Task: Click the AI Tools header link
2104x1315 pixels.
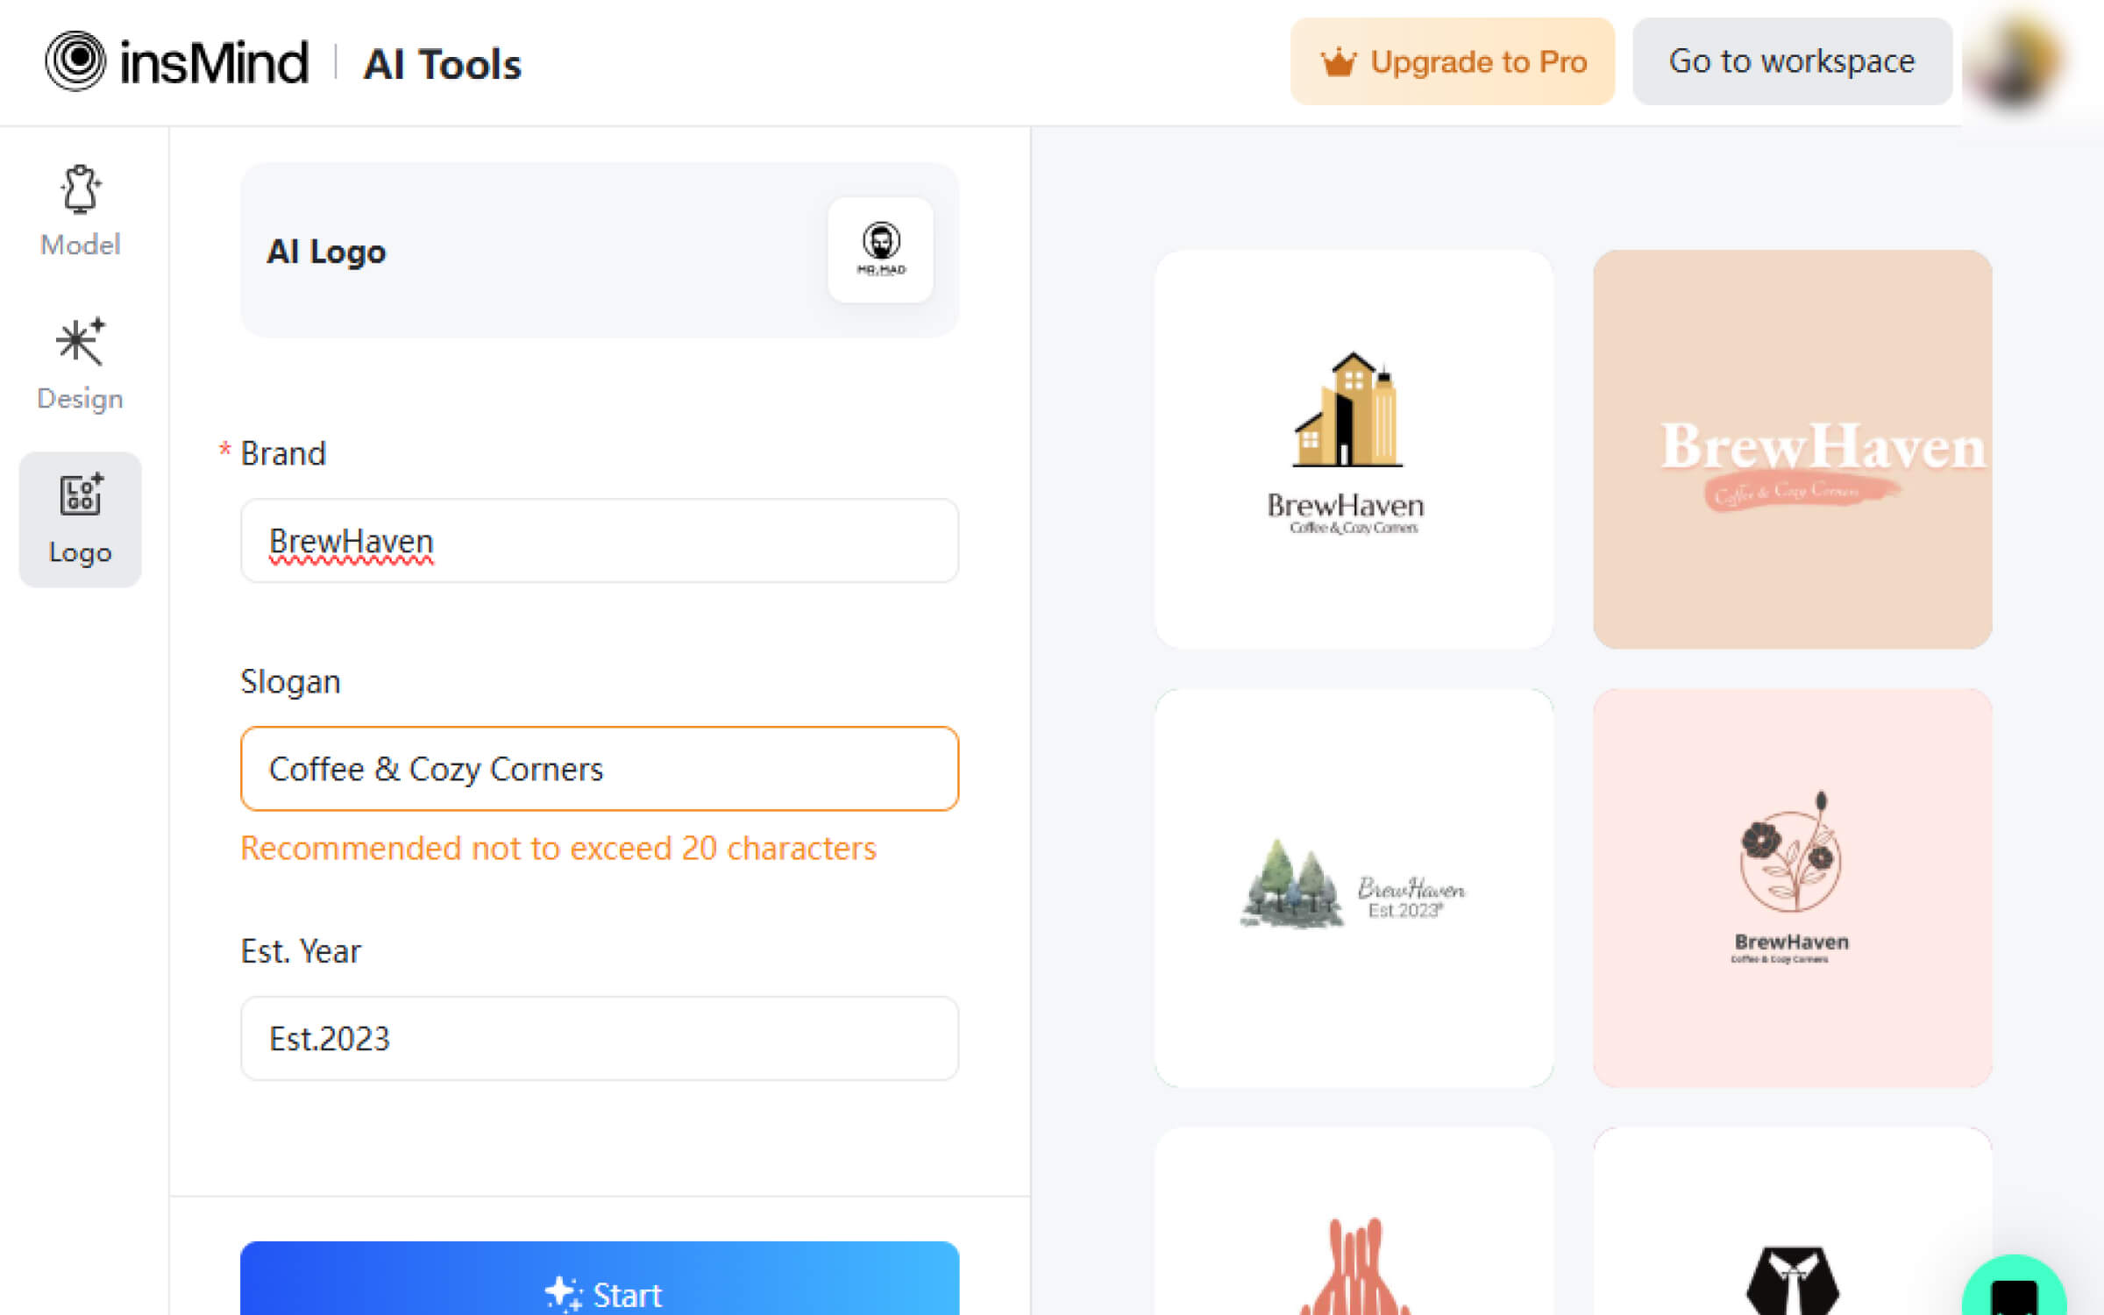Action: click(x=442, y=64)
